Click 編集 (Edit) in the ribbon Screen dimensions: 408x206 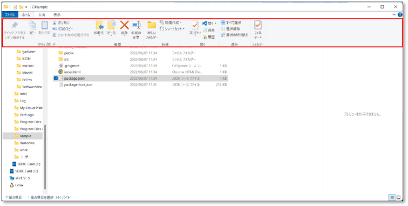[x=209, y=30]
